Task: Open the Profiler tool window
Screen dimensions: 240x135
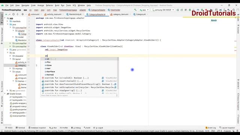Action: [x=64, y=127]
